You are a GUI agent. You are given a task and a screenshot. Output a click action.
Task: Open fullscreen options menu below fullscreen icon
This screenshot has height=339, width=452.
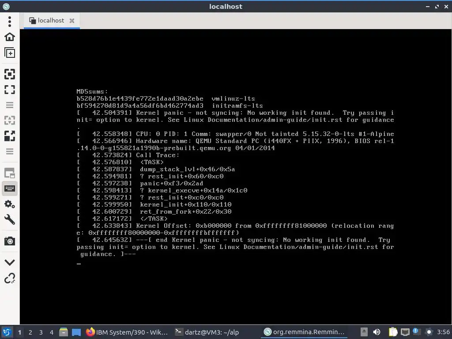click(10, 105)
